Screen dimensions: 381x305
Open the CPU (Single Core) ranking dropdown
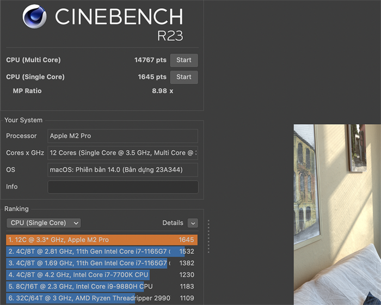[x=44, y=223]
